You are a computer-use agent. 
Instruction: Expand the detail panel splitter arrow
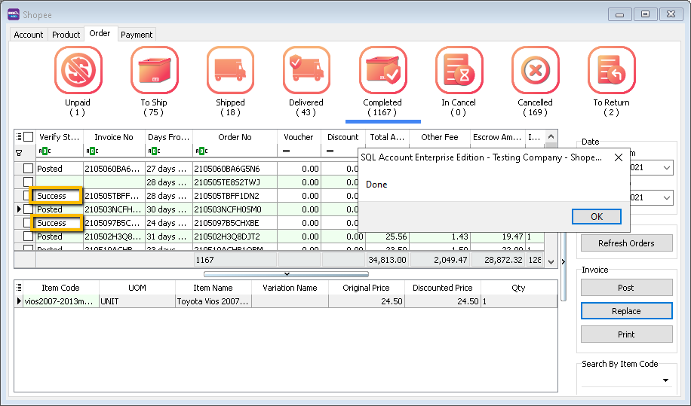point(285,274)
